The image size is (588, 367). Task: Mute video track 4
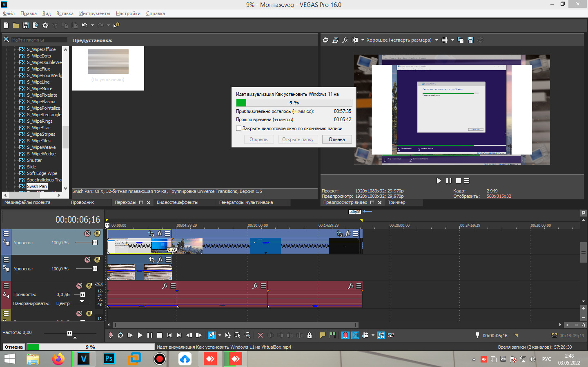click(x=87, y=234)
